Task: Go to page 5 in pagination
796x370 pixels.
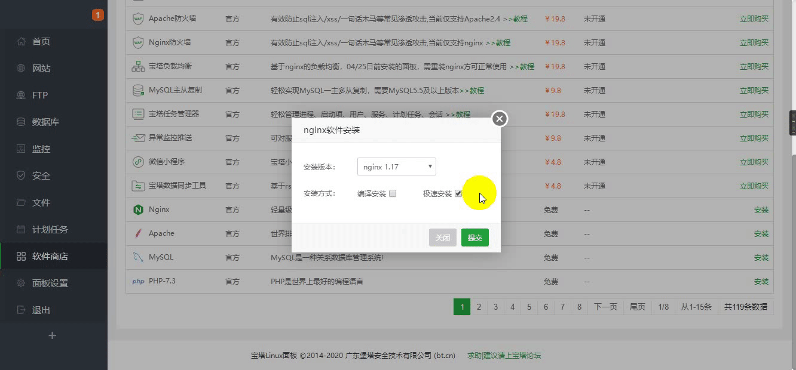Action: pyautogui.click(x=529, y=307)
